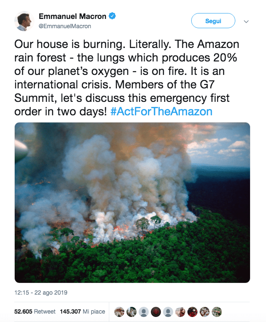The height and width of the screenshot is (322, 266).
Task: Click the first liker avatar in the row
Action: tap(119, 312)
